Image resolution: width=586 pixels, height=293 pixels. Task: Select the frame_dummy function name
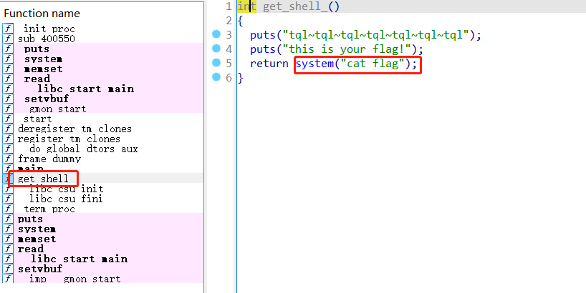pyautogui.click(x=49, y=159)
